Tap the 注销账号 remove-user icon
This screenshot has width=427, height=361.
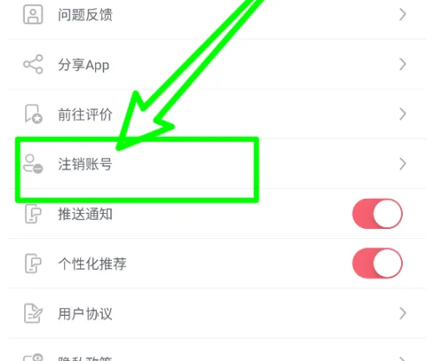pyautogui.click(x=33, y=164)
